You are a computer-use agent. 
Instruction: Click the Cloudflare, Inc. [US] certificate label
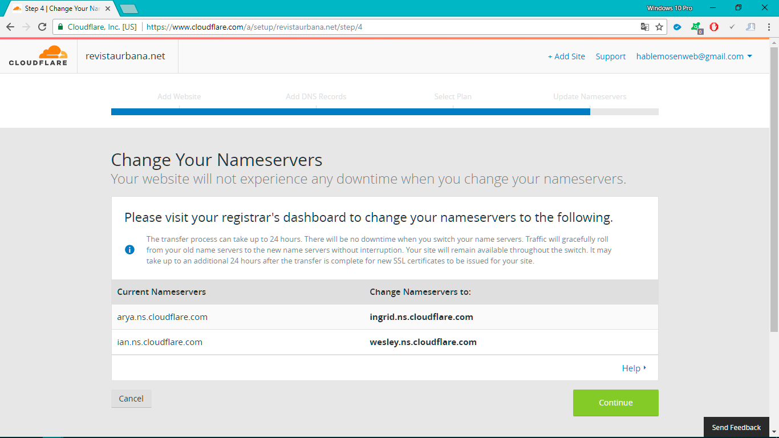(102, 27)
